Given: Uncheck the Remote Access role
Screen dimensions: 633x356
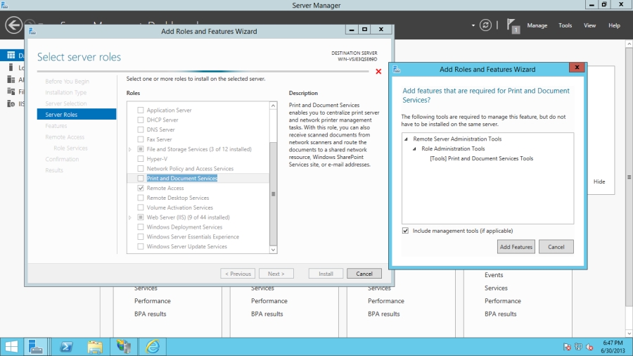Looking at the screenshot, I should [x=141, y=188].
